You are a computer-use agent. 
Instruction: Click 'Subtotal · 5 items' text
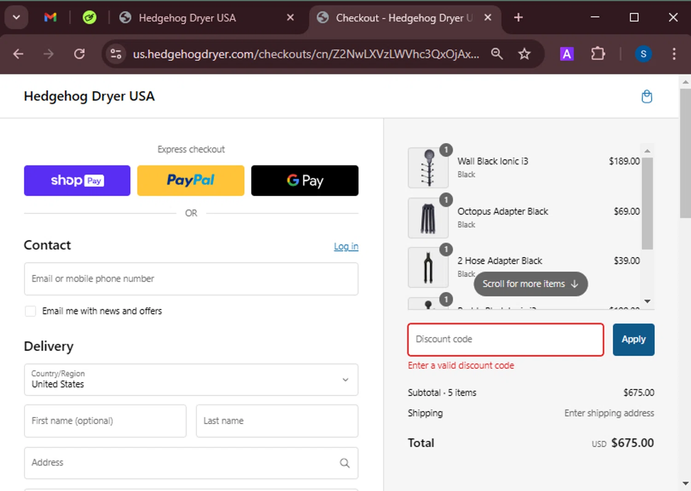click(442, 393)
